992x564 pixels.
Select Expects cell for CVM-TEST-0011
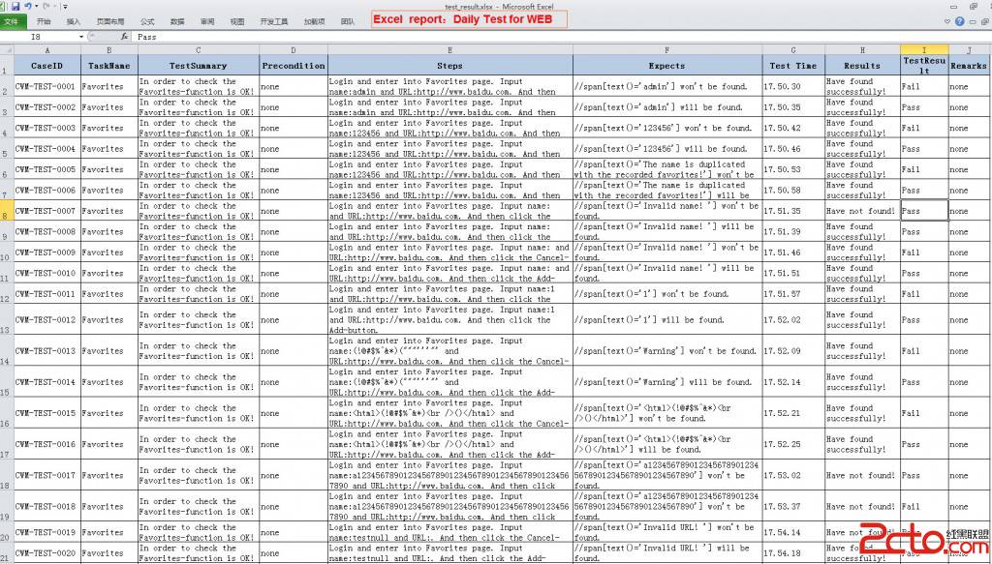666,294
